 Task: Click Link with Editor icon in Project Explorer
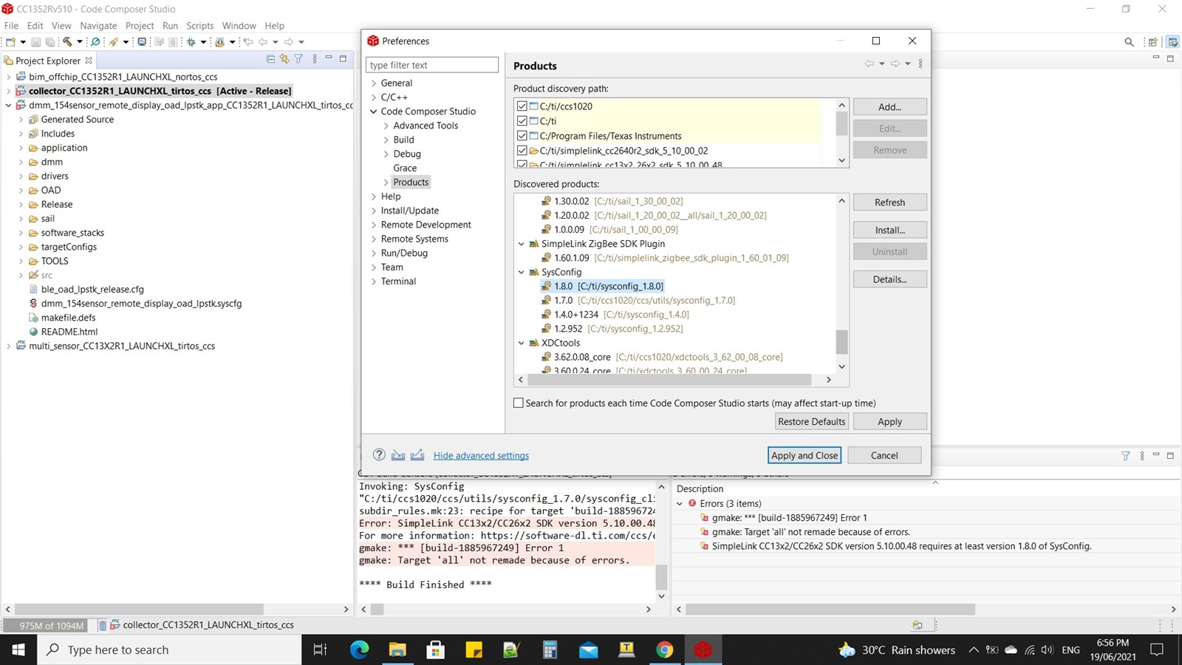point(284,59)
